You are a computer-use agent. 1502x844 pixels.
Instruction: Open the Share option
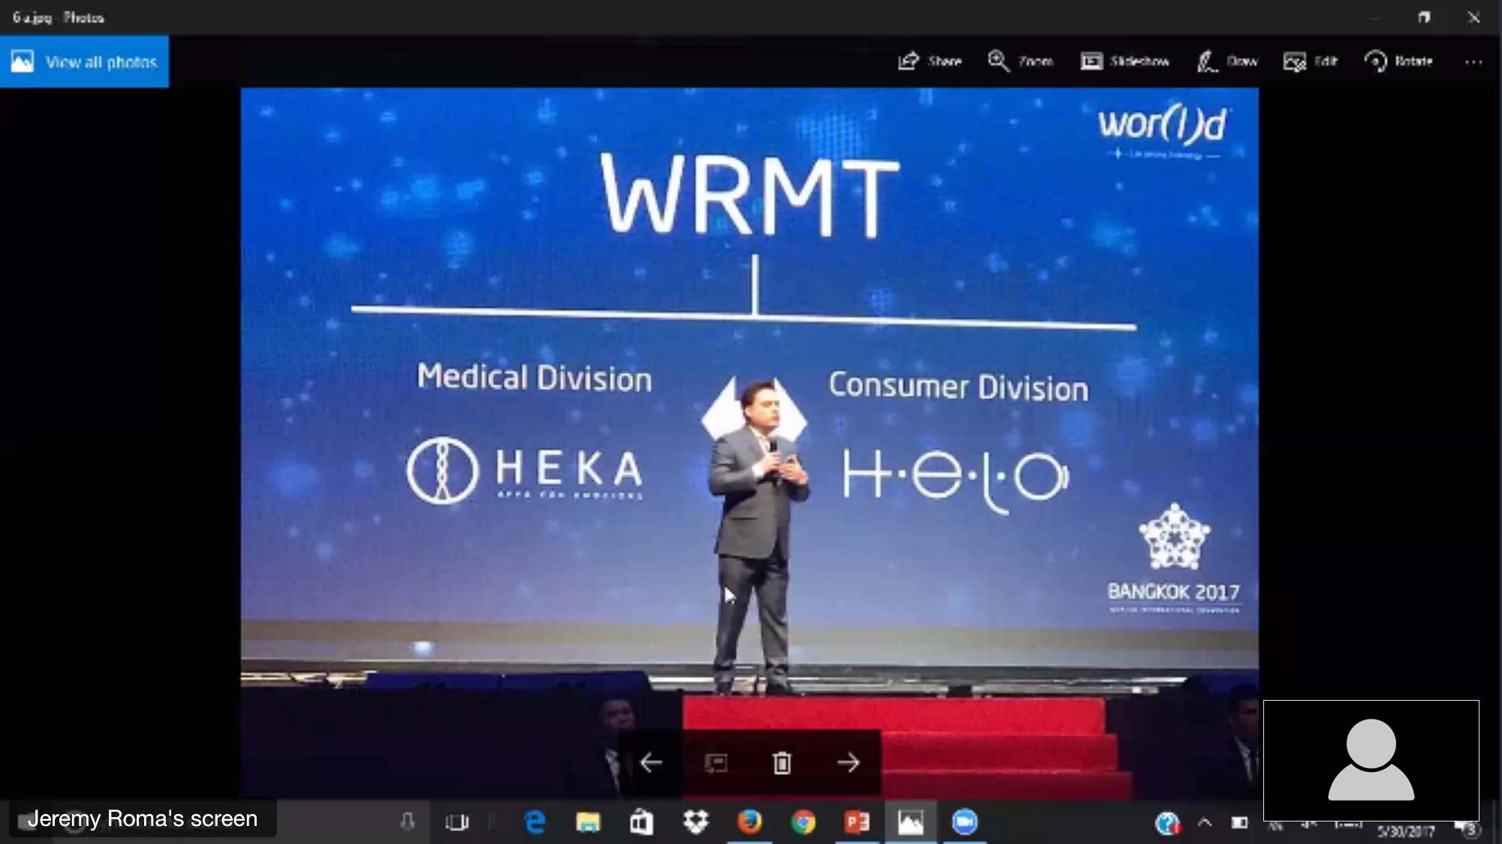929,62
